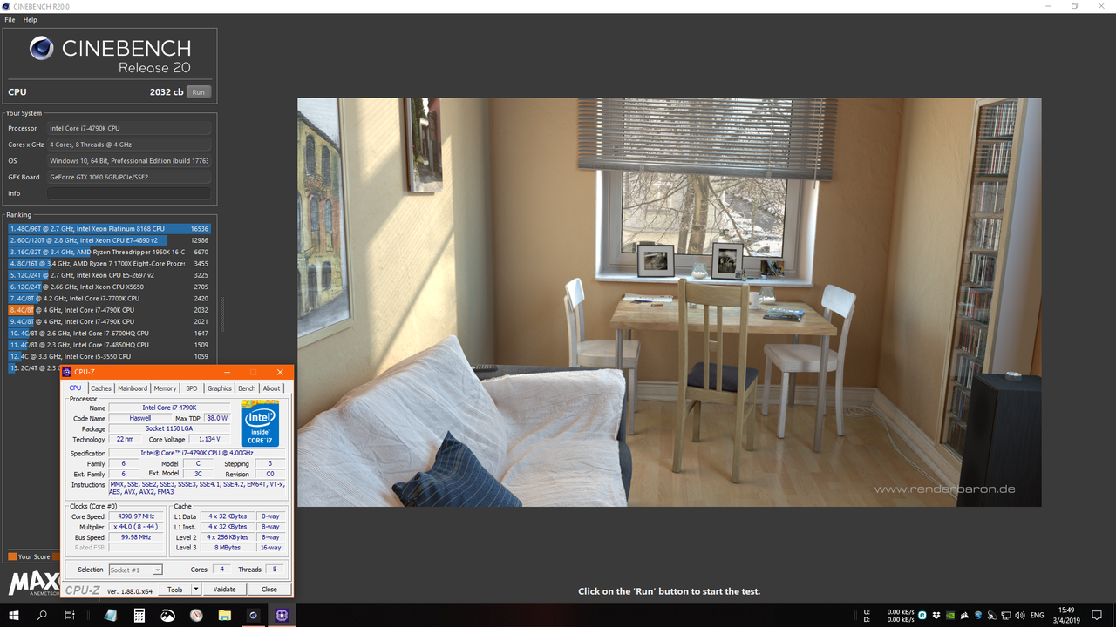
Task: Select ranking row 4 Ryzen 7 1700X
Action: tap(110, 264)
